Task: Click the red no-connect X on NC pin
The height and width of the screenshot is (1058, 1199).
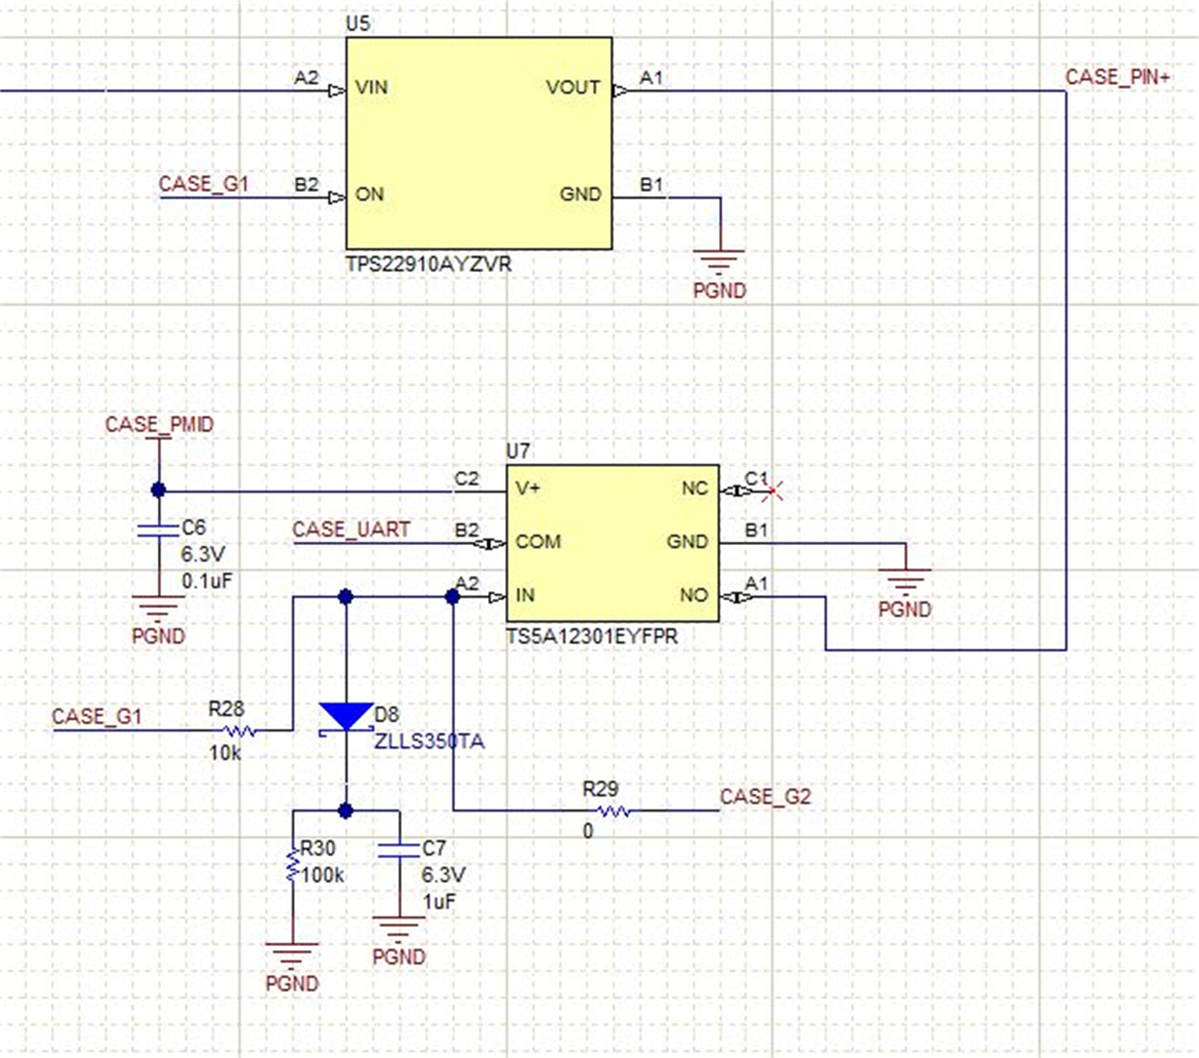Action: pyautogui.click(x=774, y=491)
